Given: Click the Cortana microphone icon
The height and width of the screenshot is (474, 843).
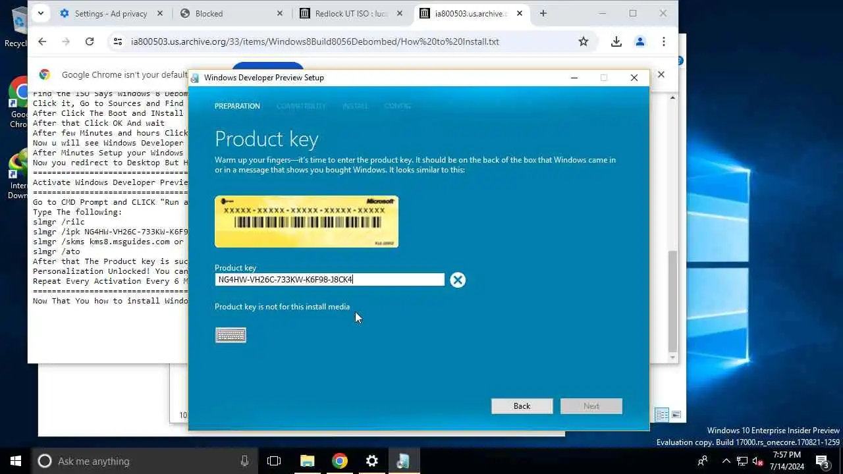Looking at the screenshot, I should click(x=244, y=461).
